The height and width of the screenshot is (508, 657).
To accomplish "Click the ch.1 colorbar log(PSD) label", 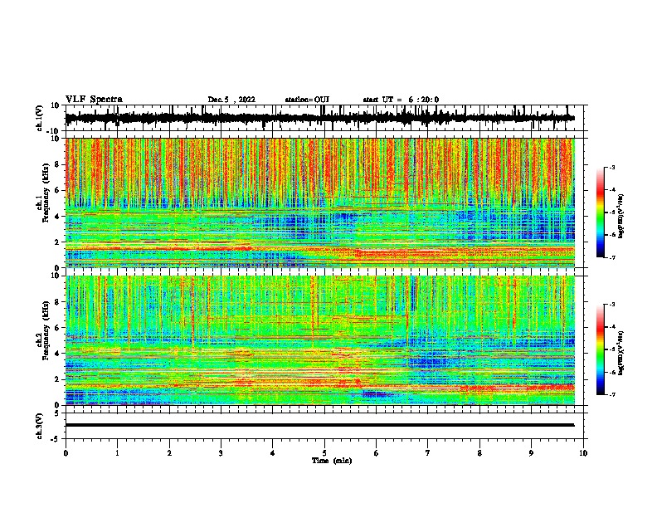I will click(620, 217).
